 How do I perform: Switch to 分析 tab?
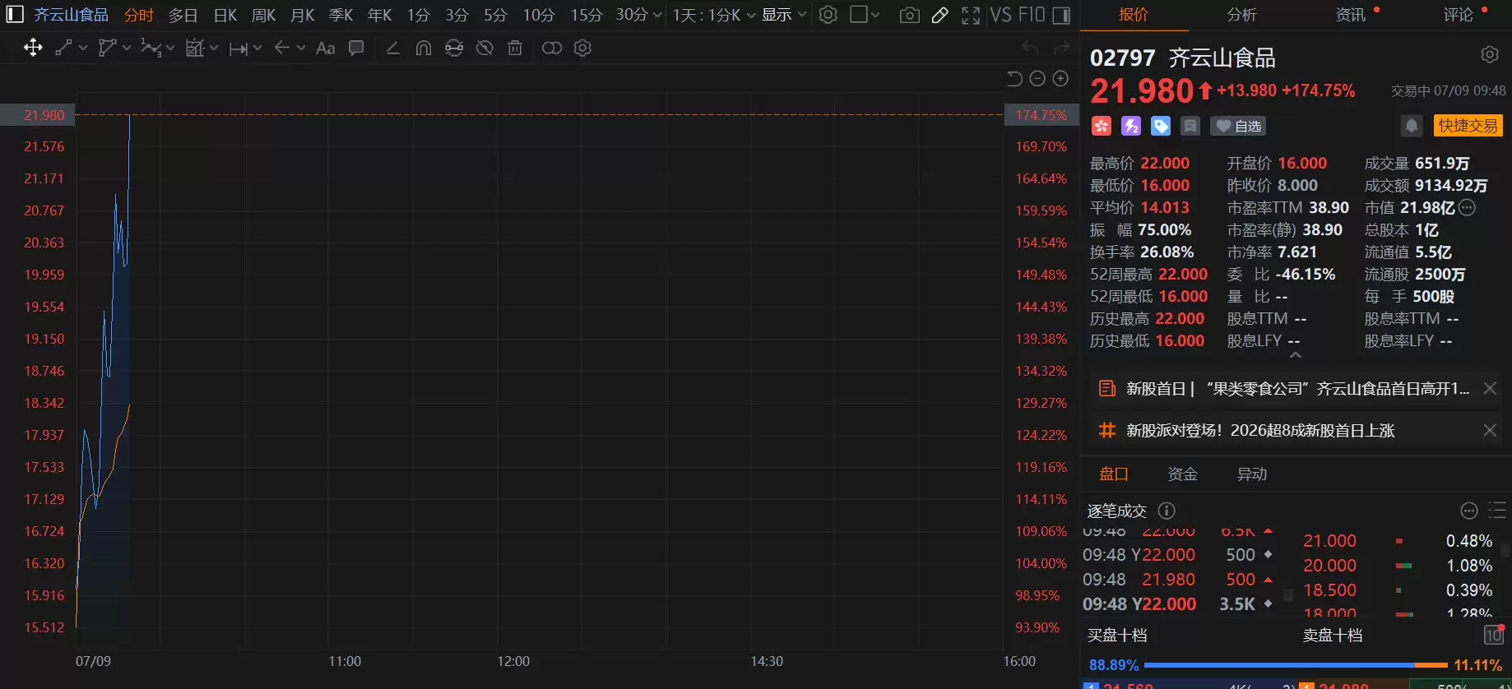1241,15
